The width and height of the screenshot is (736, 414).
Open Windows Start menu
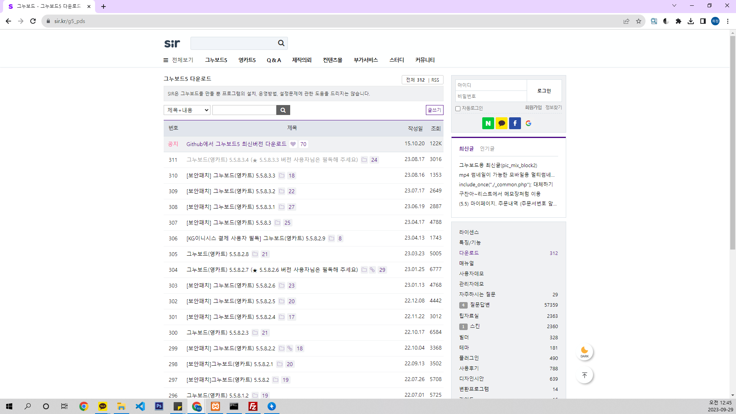[x=9, y=406]
